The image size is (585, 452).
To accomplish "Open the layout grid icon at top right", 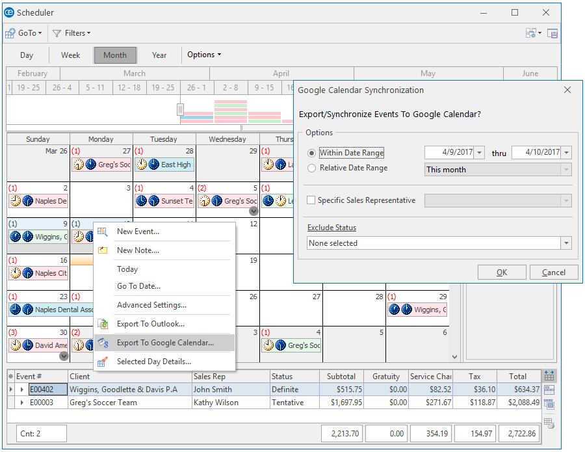I will pyautogui.click(x=531, y=33).
